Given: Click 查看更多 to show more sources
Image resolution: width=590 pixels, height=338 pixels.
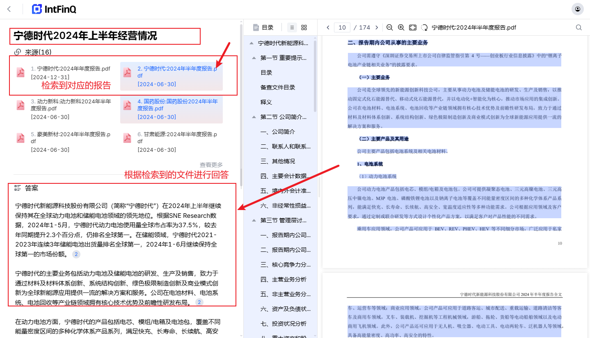Looking at the screenshot, I should (211, 164).
